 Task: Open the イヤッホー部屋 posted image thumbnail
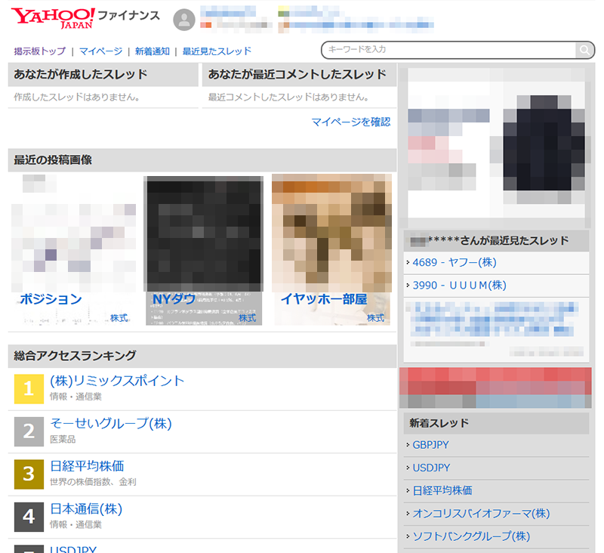click(x=331, y=250)
